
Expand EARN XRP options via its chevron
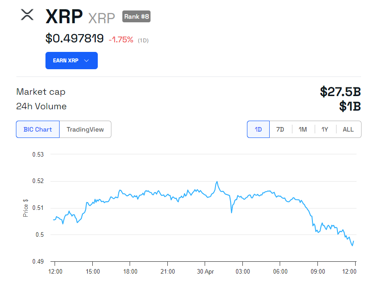[x=85, y=60]
